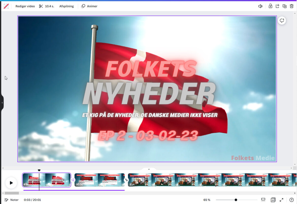Open the help question mark icon
The height and width of the screenshot is (204, 297).
click(291, 200)
